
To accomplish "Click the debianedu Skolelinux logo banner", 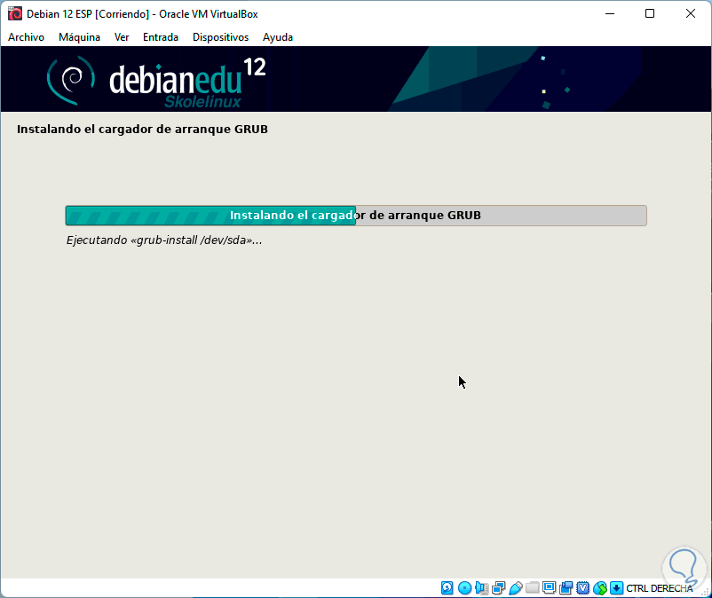I will (156, 81).
